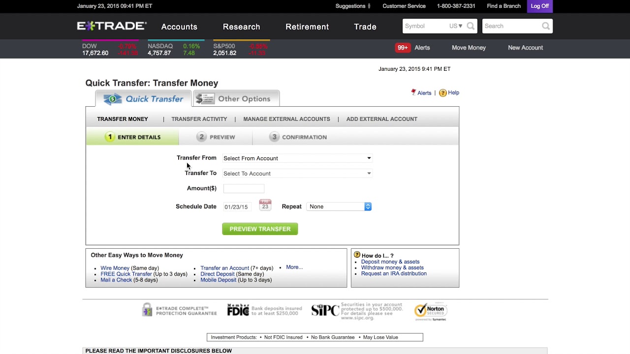Open the Trade menu
Screen dimensions: 630x354
[x=365, y=27]
